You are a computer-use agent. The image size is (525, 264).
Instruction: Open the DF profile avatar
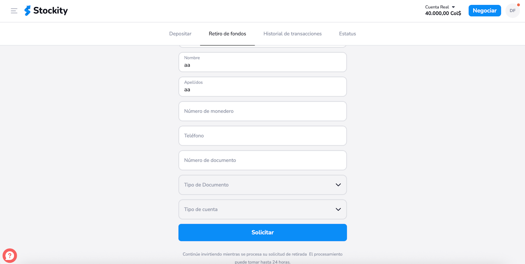point(512,11)
